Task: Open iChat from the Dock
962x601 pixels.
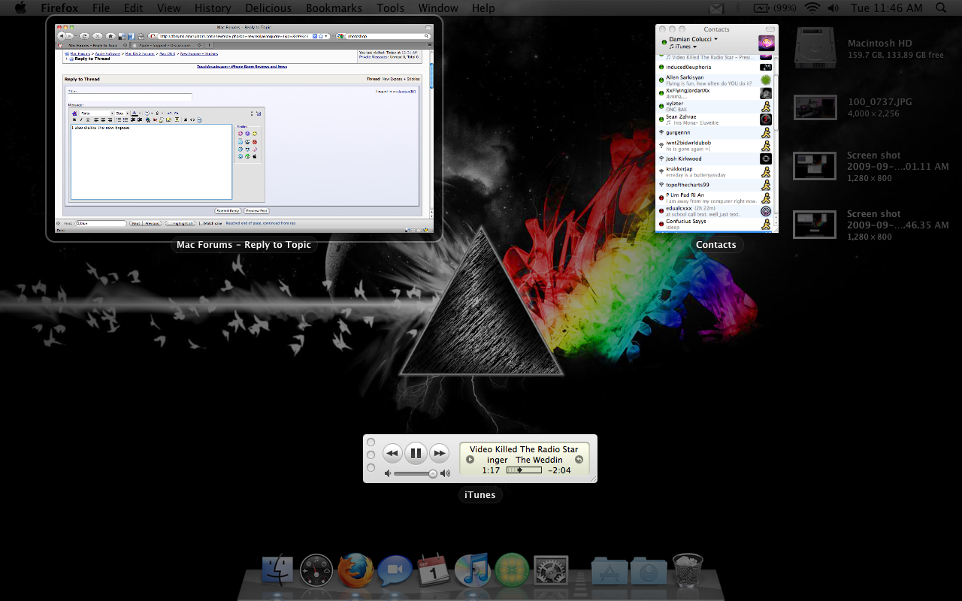Action: coord(395,570)
